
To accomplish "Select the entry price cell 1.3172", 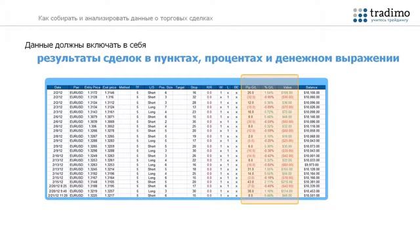I will pyautogui.click(x=93, y=92).
